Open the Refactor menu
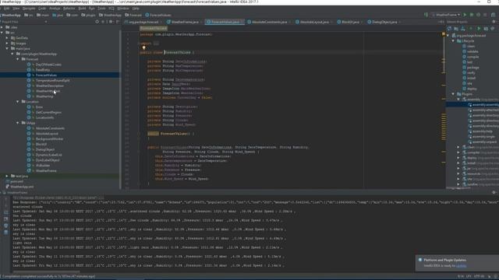Viewport: 499px width, 280px height. click(x=69, y=9)
